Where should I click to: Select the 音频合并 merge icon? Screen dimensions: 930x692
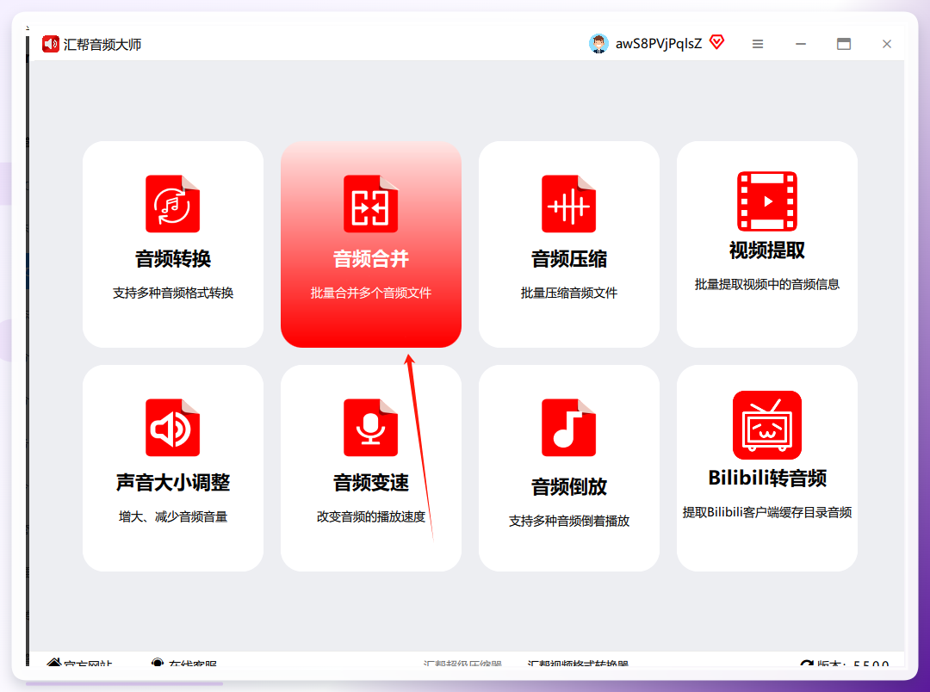(370, 203)
